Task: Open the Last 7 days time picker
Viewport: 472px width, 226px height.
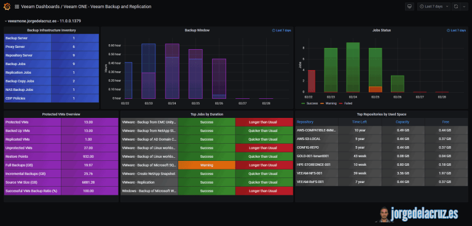Action: [433, 6]
